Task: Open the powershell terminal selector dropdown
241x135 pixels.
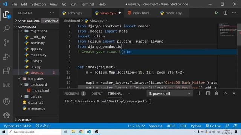Action: pyautogui.click(x=170, y=93)
